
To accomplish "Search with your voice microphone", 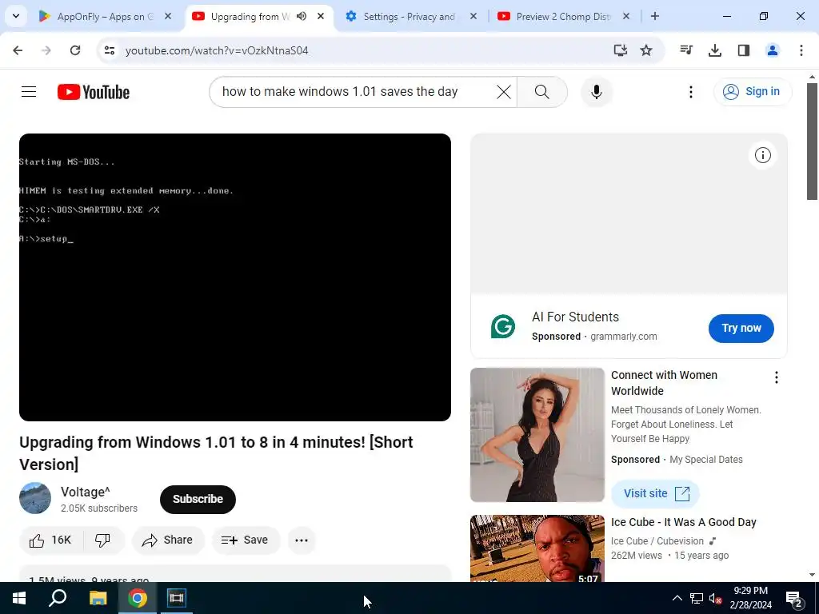I will click(x=597, y=92).
